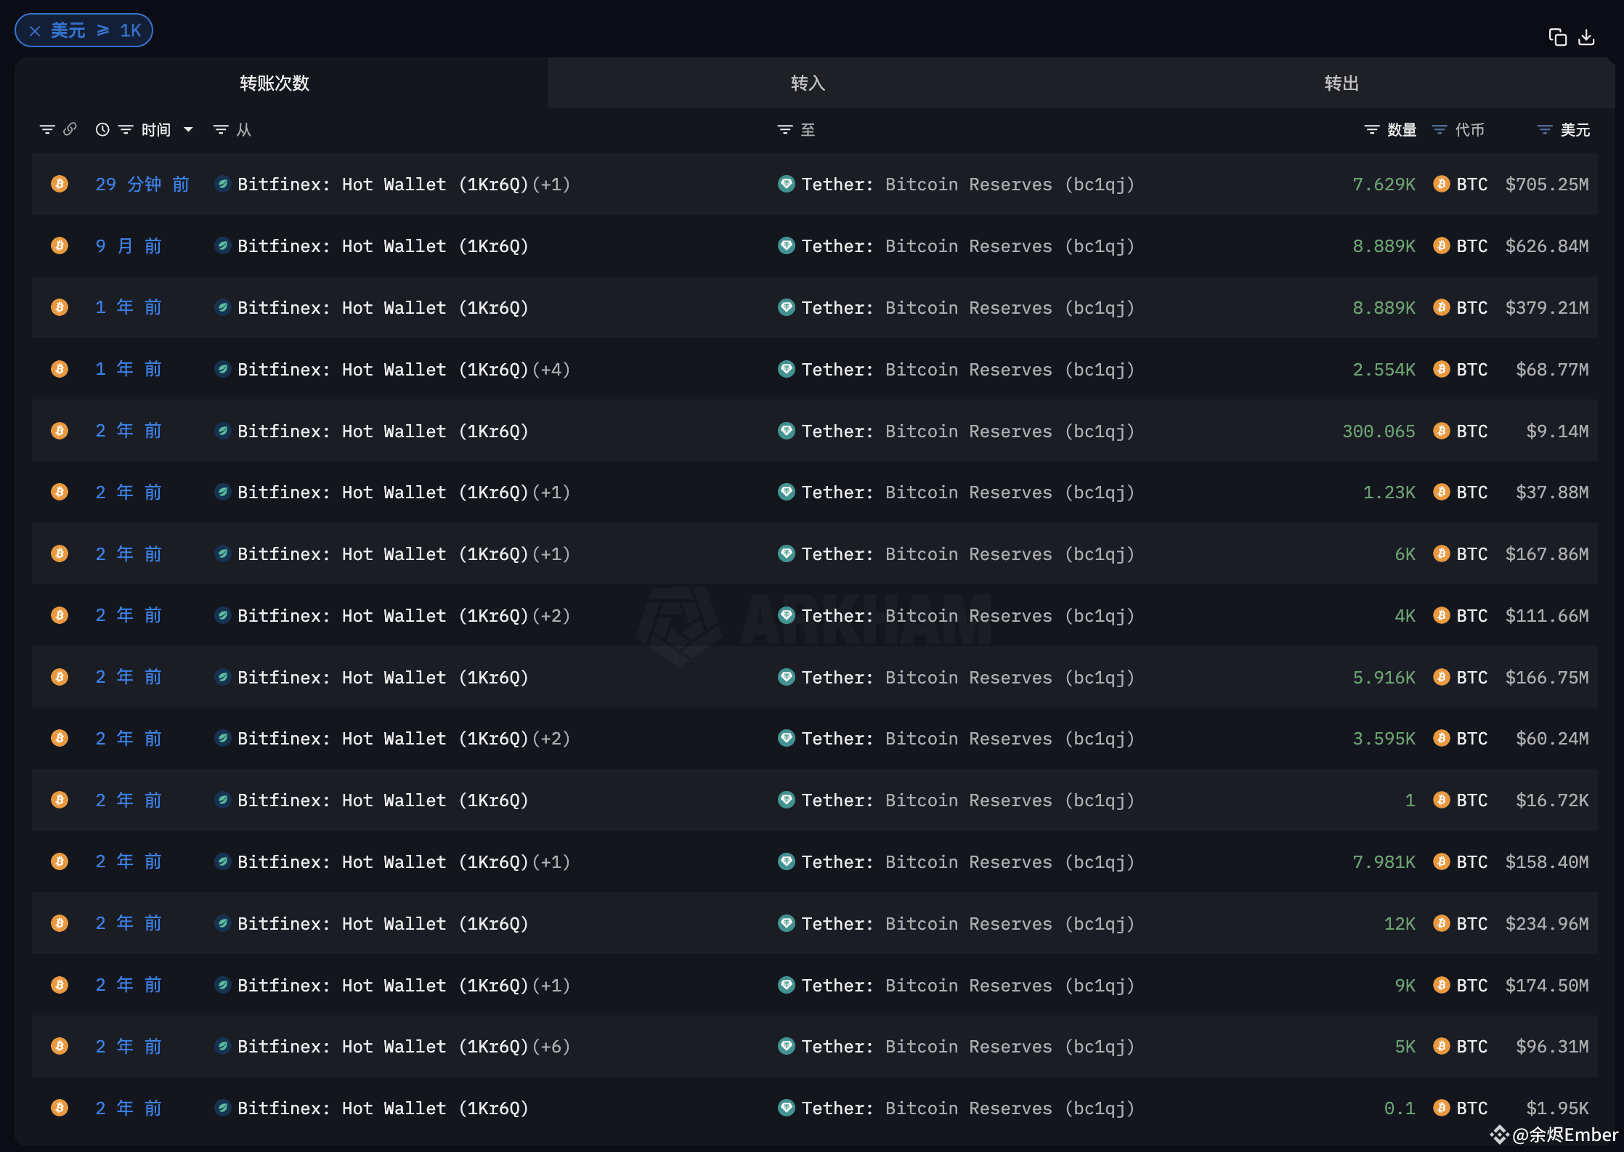
Task: Select the $111.66M value cell
Action: 1547,616
